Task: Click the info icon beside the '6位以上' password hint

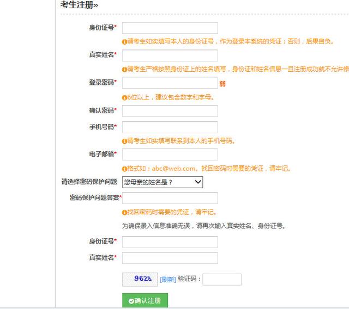Action: [124, 97]
